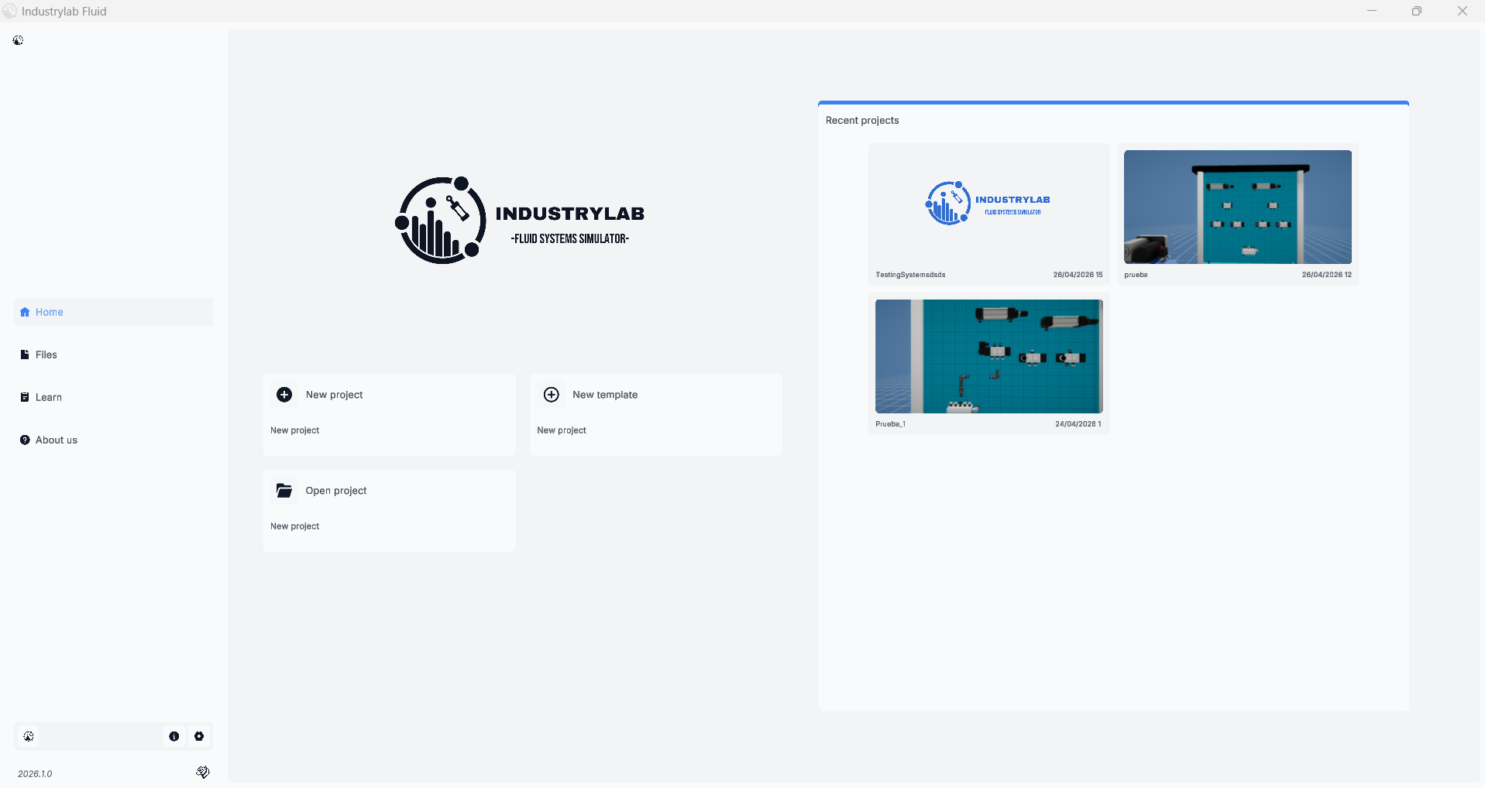The width and height of the screenshot is (1485, 788).
Task: Open the prueba recent project thumbnail
Action: coord(1238,207)
